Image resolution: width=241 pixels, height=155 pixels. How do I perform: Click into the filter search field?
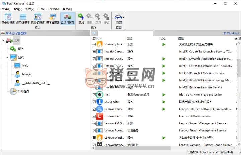pos(126,33)
